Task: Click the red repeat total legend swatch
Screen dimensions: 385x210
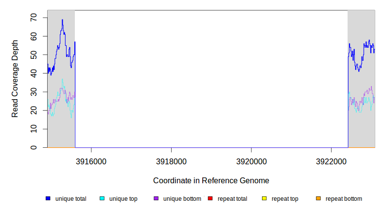Action: pyautogui.click(x=210, y=199)
